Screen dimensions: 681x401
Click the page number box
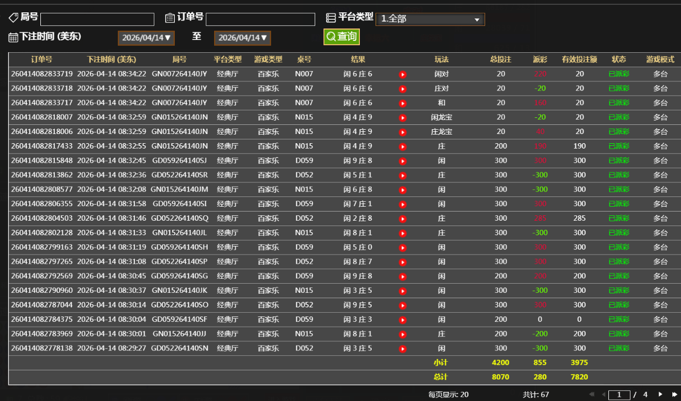619,395
